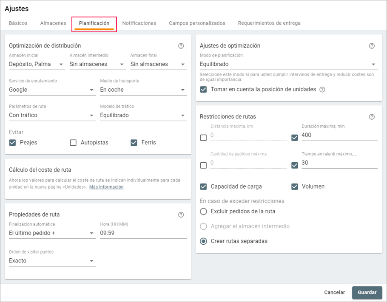
Task: Open help for Propiedades de ruta
Action: (x=181, y=215)
